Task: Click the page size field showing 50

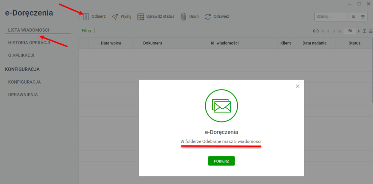Action: pos(350,31)
